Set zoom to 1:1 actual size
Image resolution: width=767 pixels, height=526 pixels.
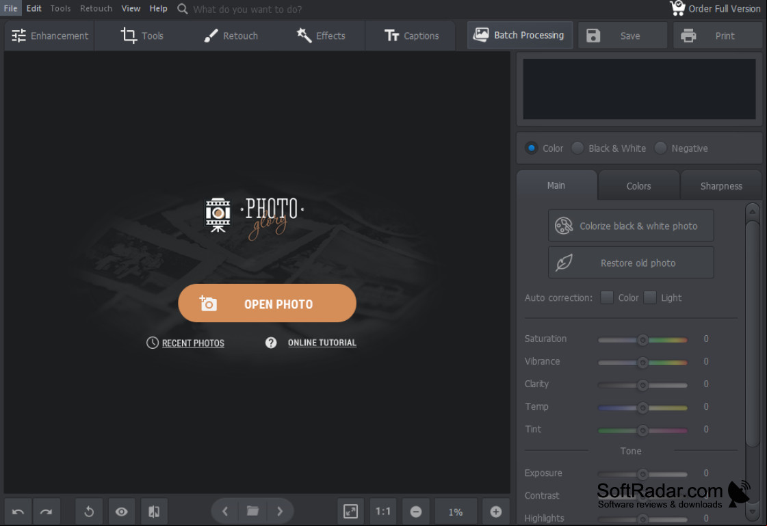(x=383, y=512)
